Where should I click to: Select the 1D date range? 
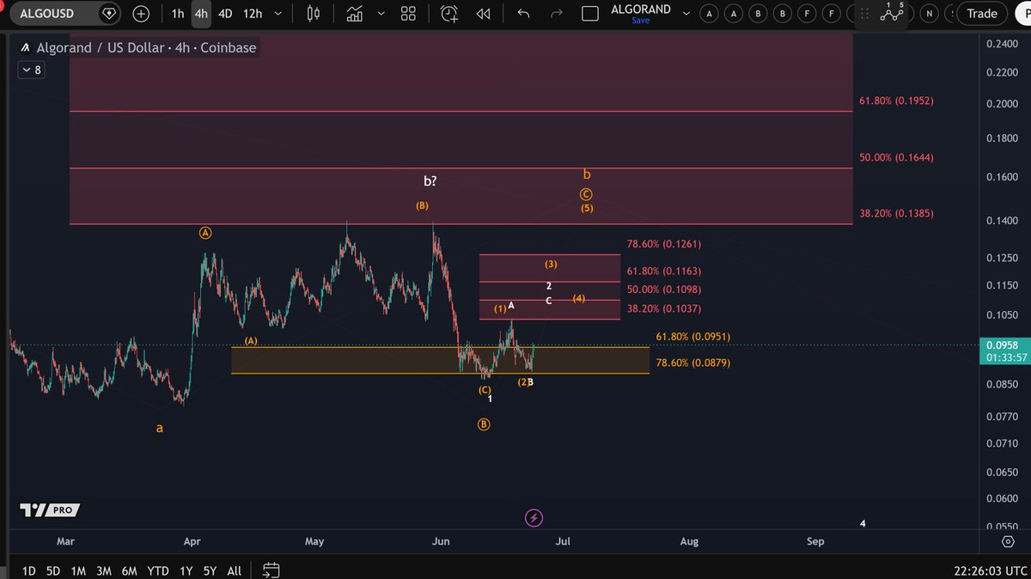(x=29, y=570)
